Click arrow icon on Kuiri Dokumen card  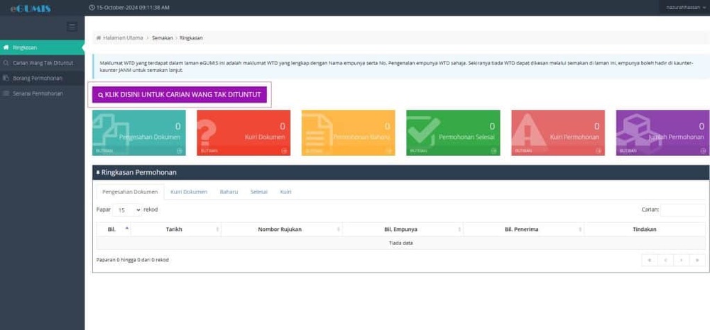pyautogui.click(x=285, y=151)
